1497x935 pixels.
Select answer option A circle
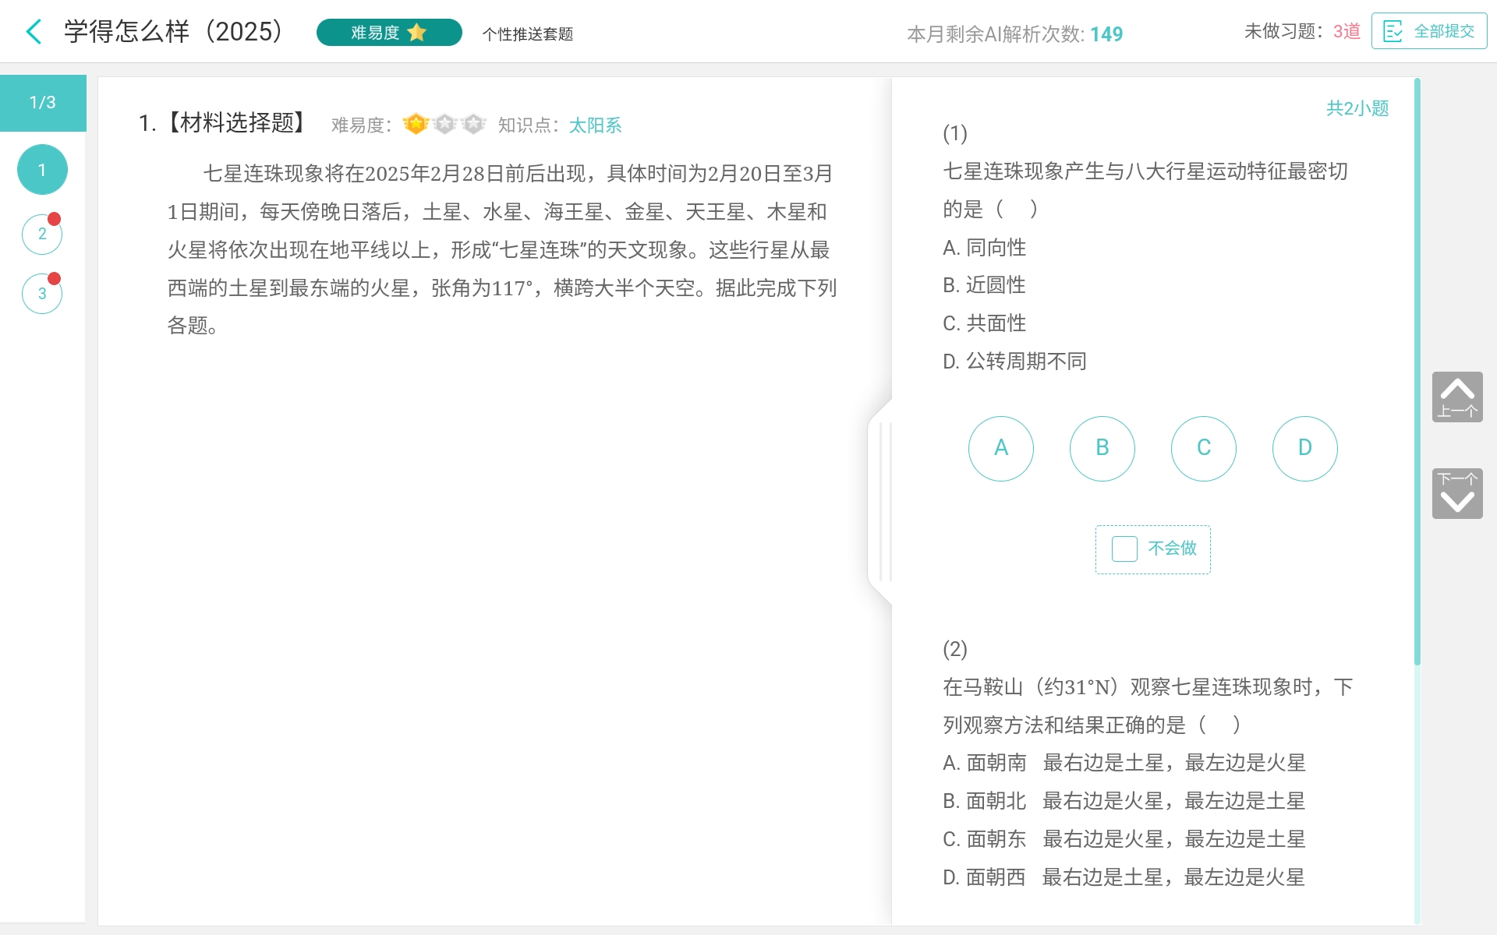point(1000,448)
